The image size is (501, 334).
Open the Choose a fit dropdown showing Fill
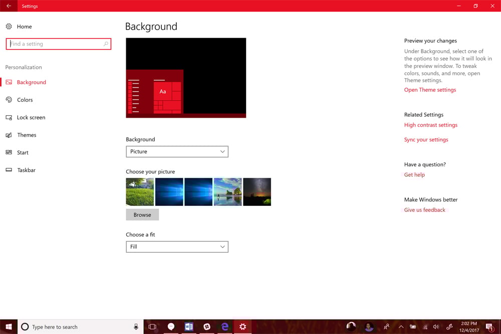pos(177,246)
